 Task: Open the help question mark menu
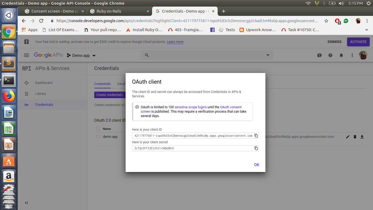click(330, 55)
